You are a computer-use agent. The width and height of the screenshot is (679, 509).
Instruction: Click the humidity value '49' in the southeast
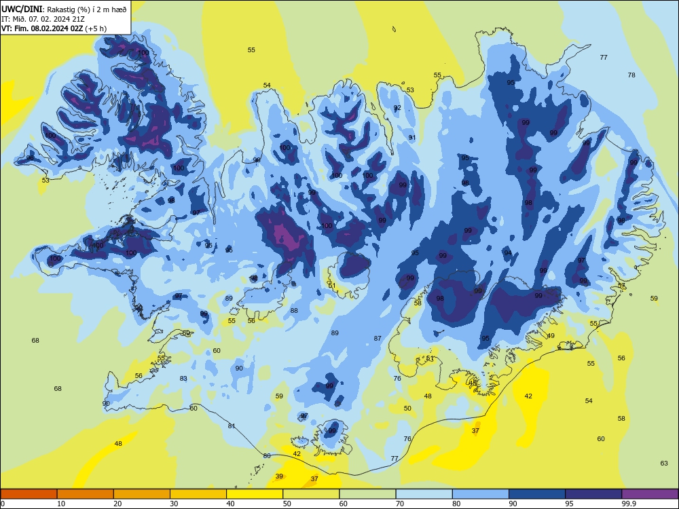[551, 335]
